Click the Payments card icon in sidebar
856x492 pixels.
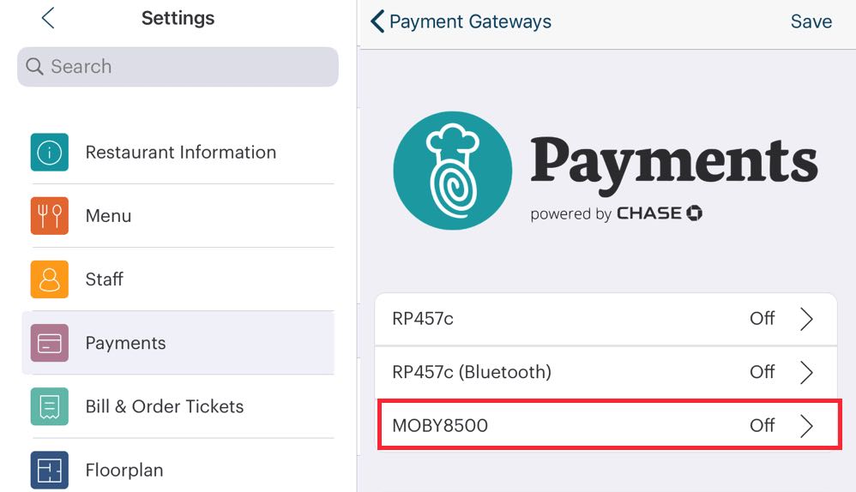click(x=50, y=343)
